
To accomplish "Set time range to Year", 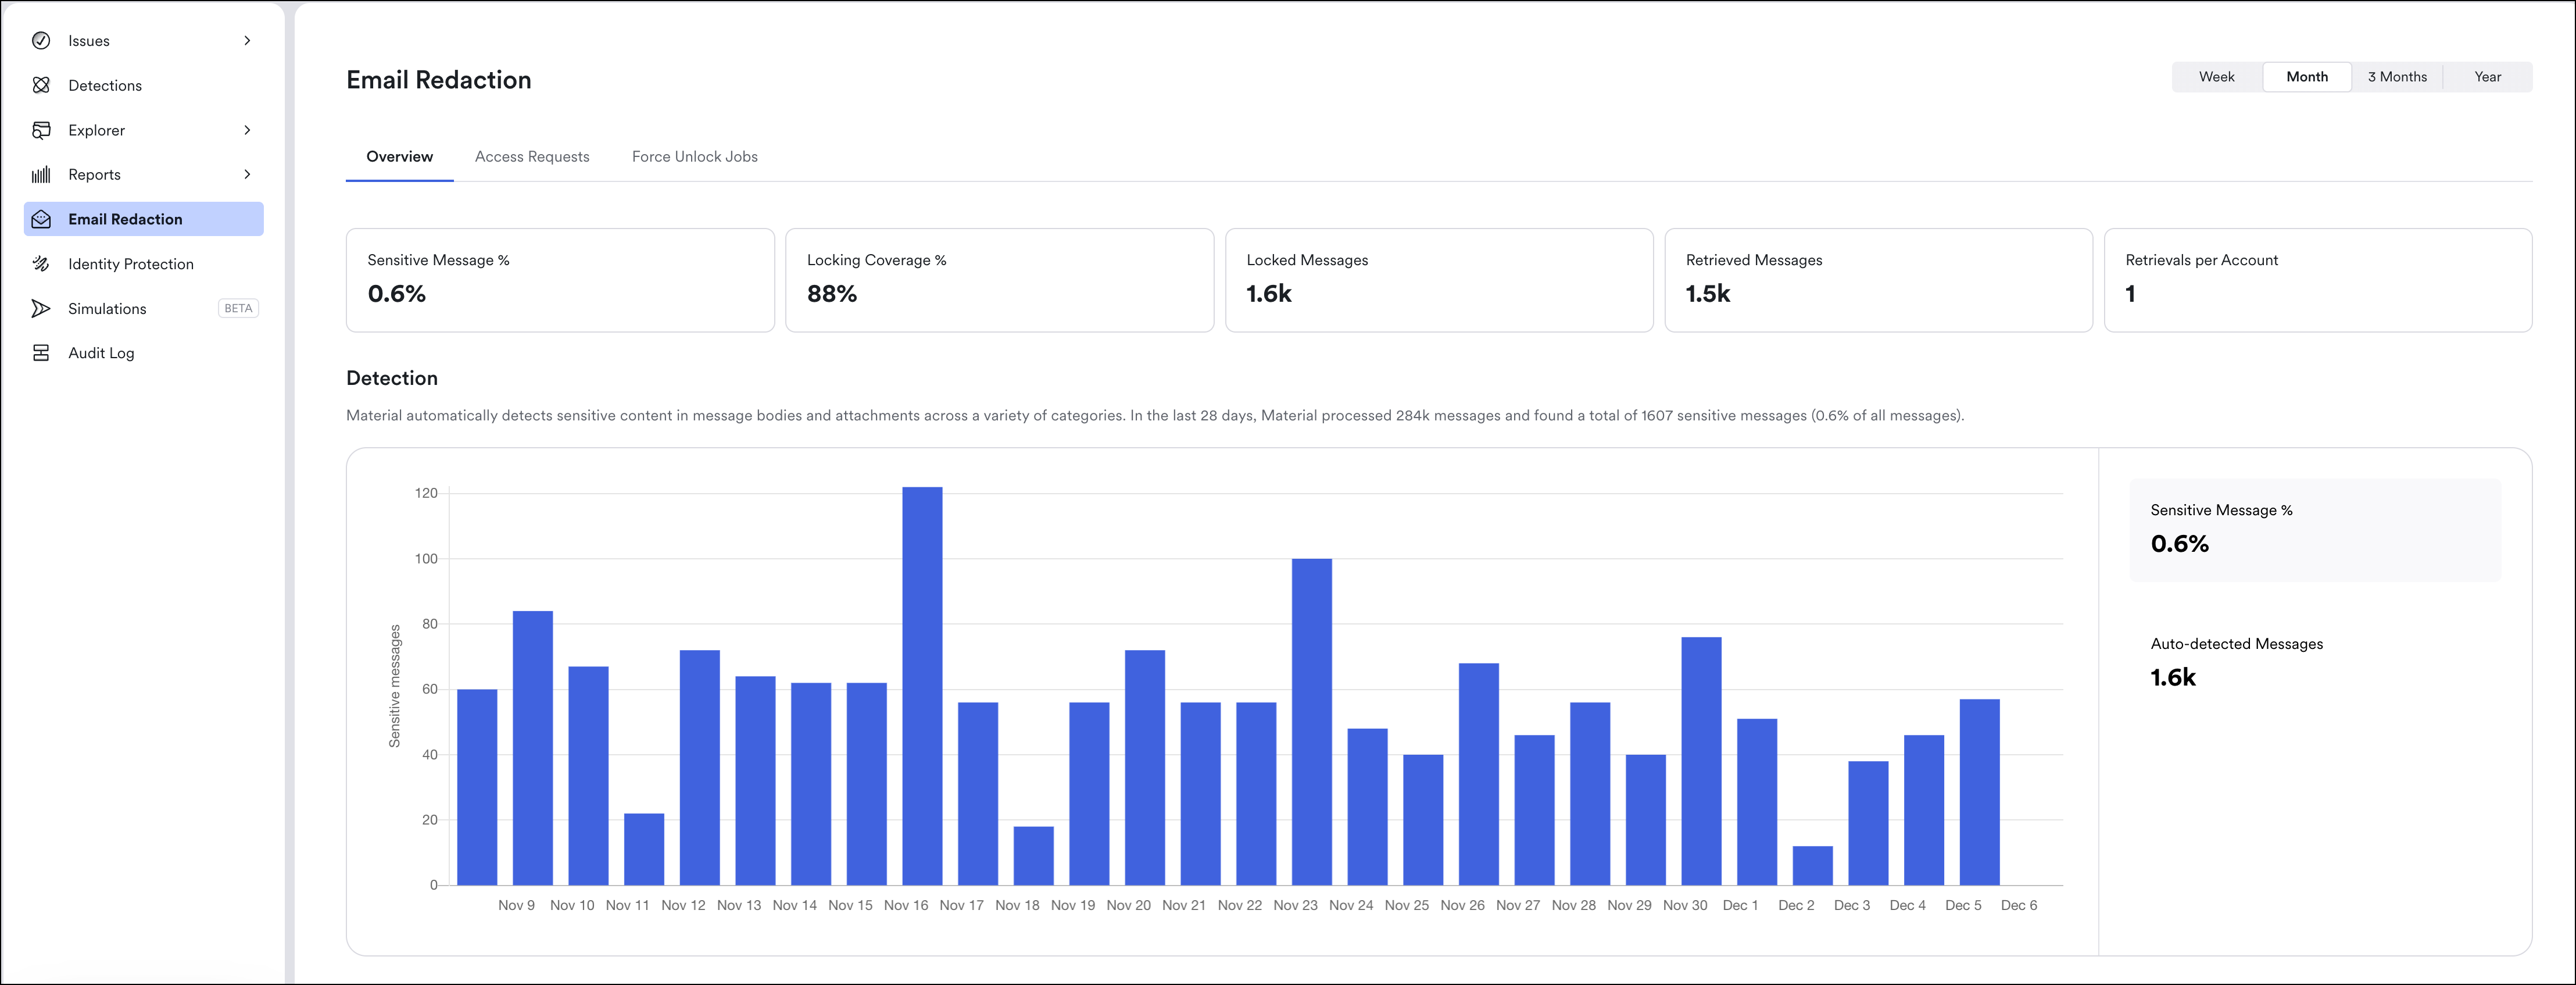I will 2487,77.
